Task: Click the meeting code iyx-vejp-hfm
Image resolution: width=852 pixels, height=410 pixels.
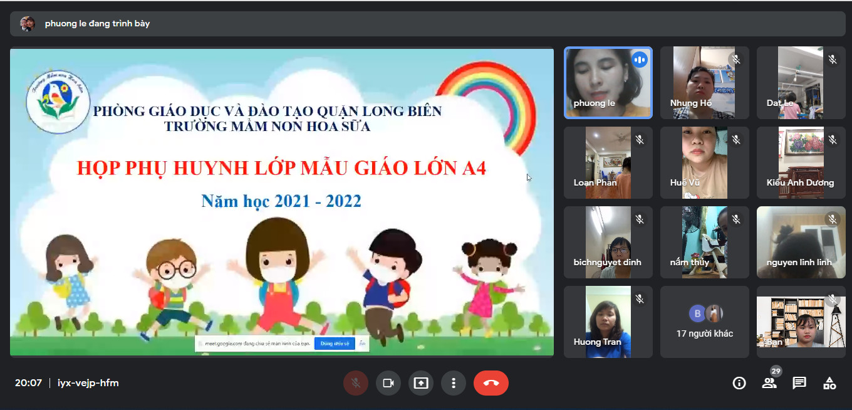Action: pyautogui.click(x=88, y=383)
